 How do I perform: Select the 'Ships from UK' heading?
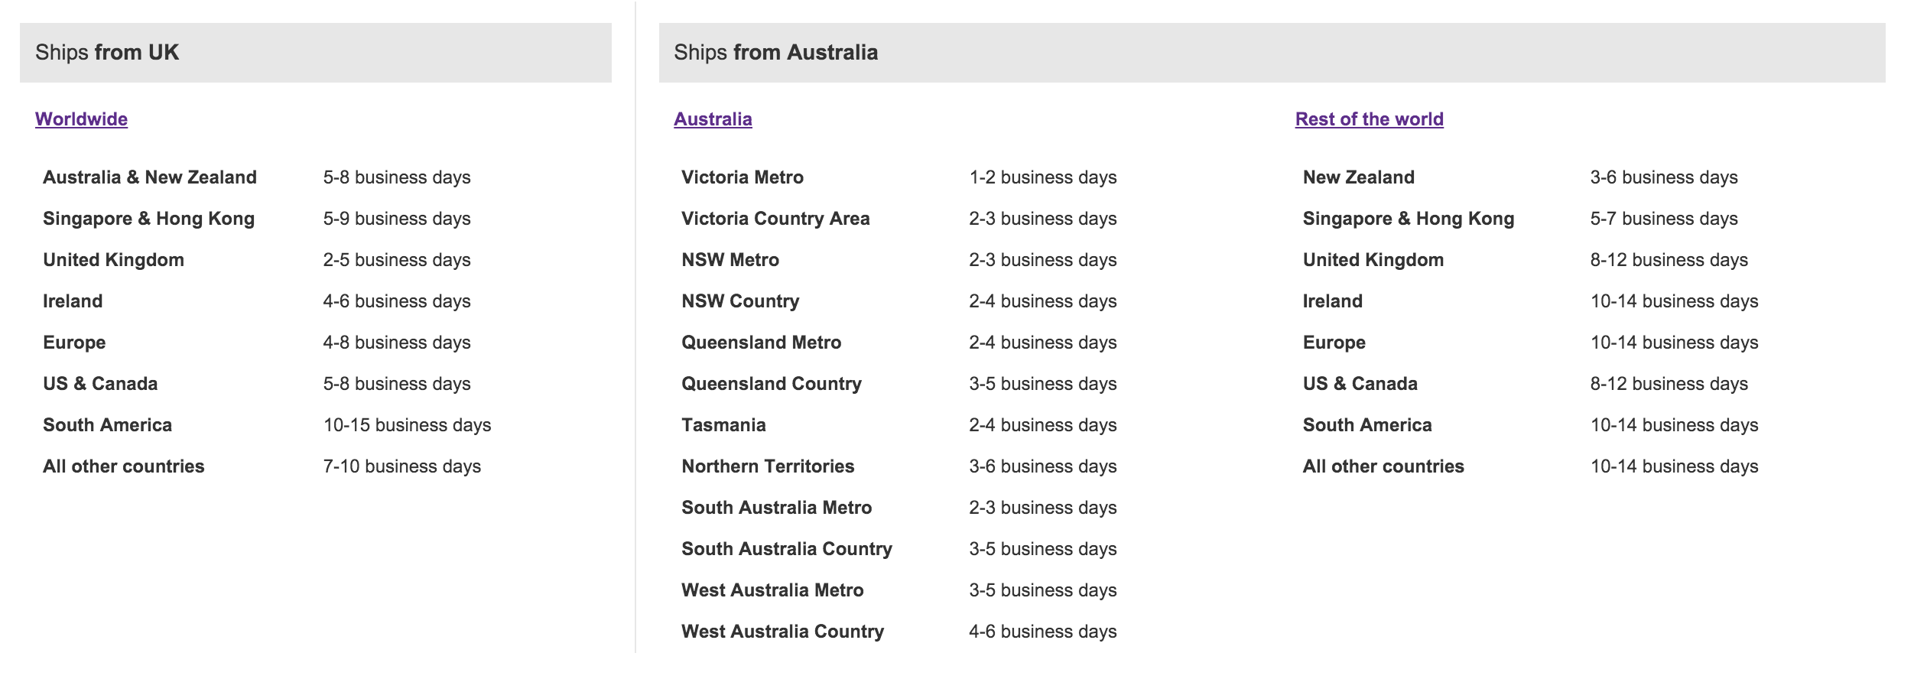tap(107, 52)
